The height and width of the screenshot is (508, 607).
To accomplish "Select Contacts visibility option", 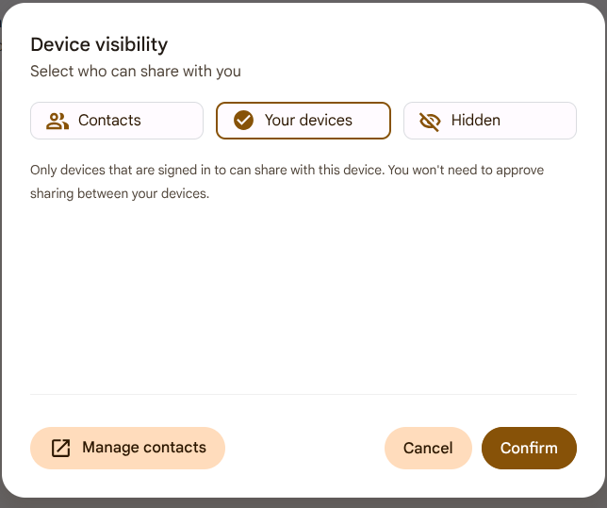I will coord(117,121).
